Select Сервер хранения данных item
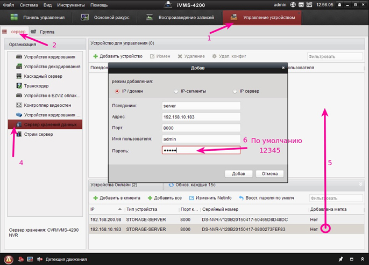This screenshot has width=369, height=265. (45, 124)
